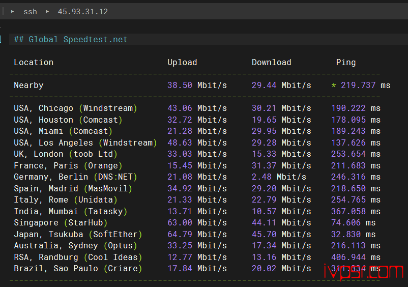
Task: Click the Download column header
Action: coord(271,63)
